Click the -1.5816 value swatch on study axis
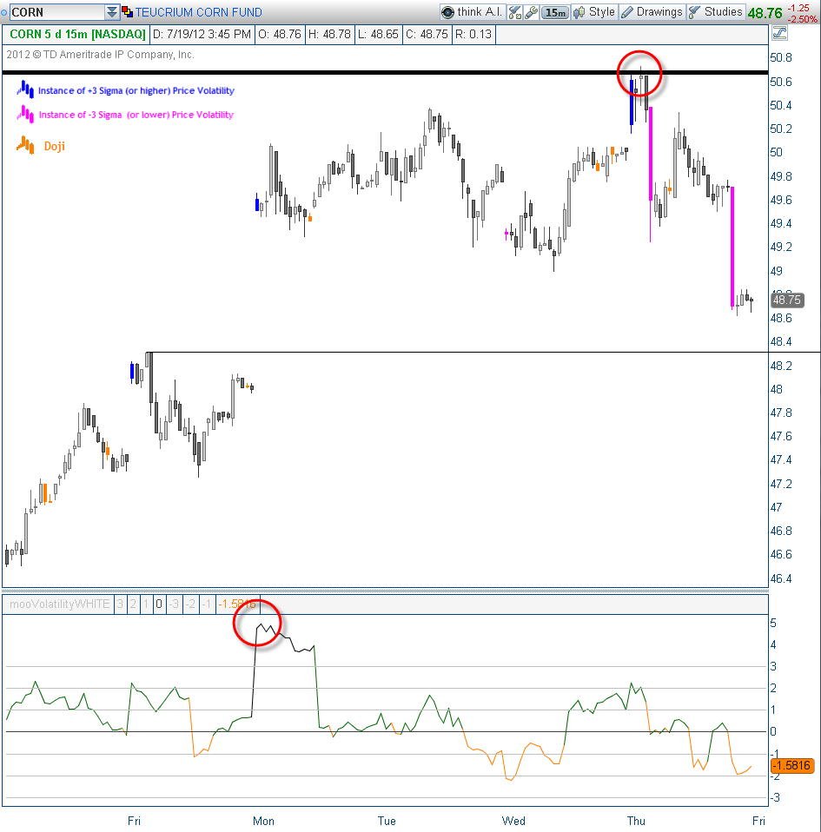 click(791, 765)
